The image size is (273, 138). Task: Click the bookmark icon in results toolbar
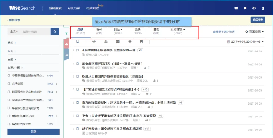pyautogui.click(x=142, y=41)
